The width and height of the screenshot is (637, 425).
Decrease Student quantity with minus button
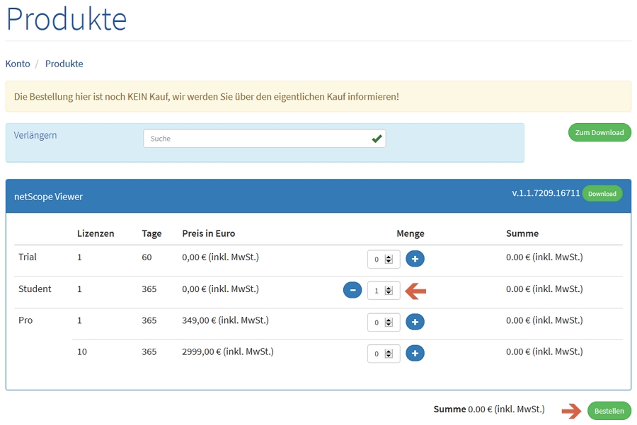[352, 290]
